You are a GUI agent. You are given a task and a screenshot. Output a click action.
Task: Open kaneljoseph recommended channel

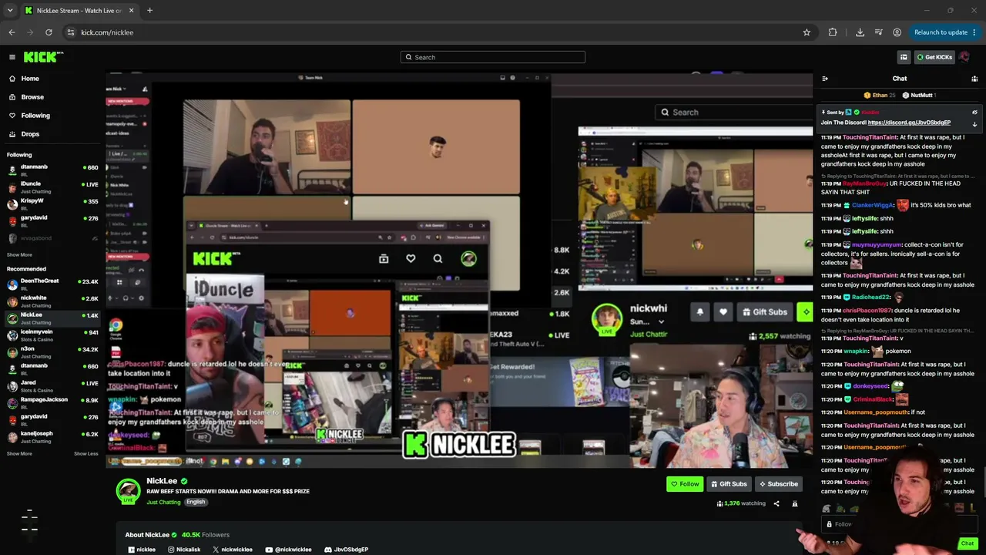pos(52,437)
